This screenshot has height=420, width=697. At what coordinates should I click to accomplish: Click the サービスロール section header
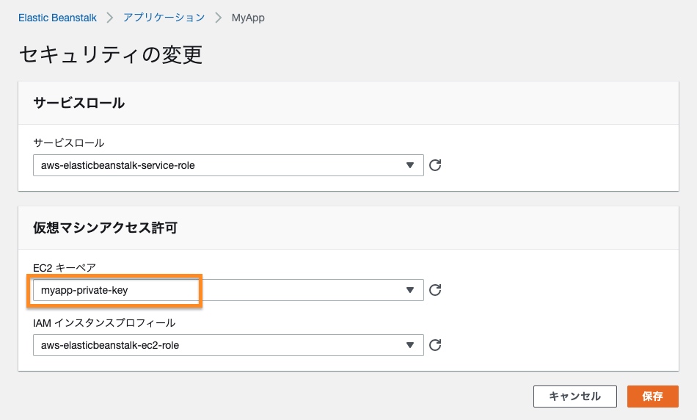coord(79,103)
